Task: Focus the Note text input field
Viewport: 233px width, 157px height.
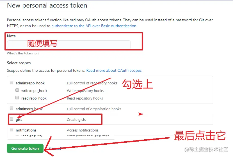Action: pos(69,45)
